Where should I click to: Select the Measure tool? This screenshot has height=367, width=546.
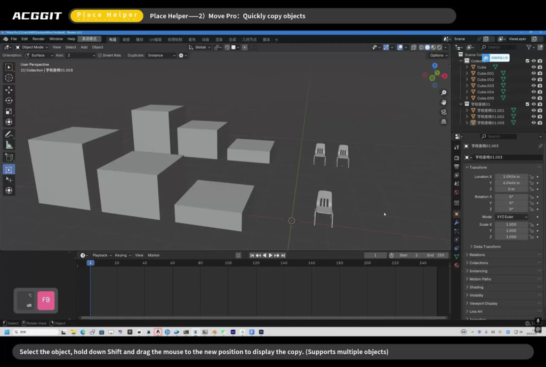click(x=9, y=145)
